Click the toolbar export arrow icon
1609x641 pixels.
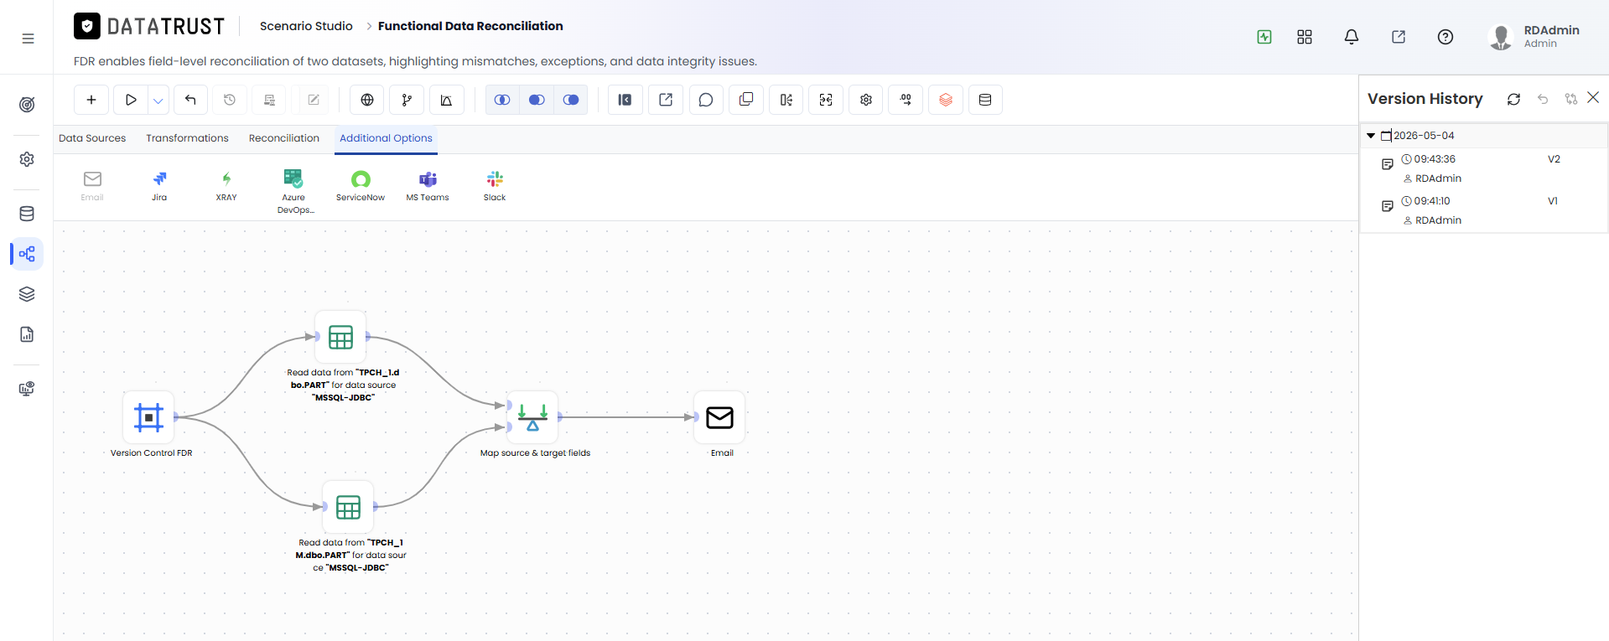click(666, 100)
